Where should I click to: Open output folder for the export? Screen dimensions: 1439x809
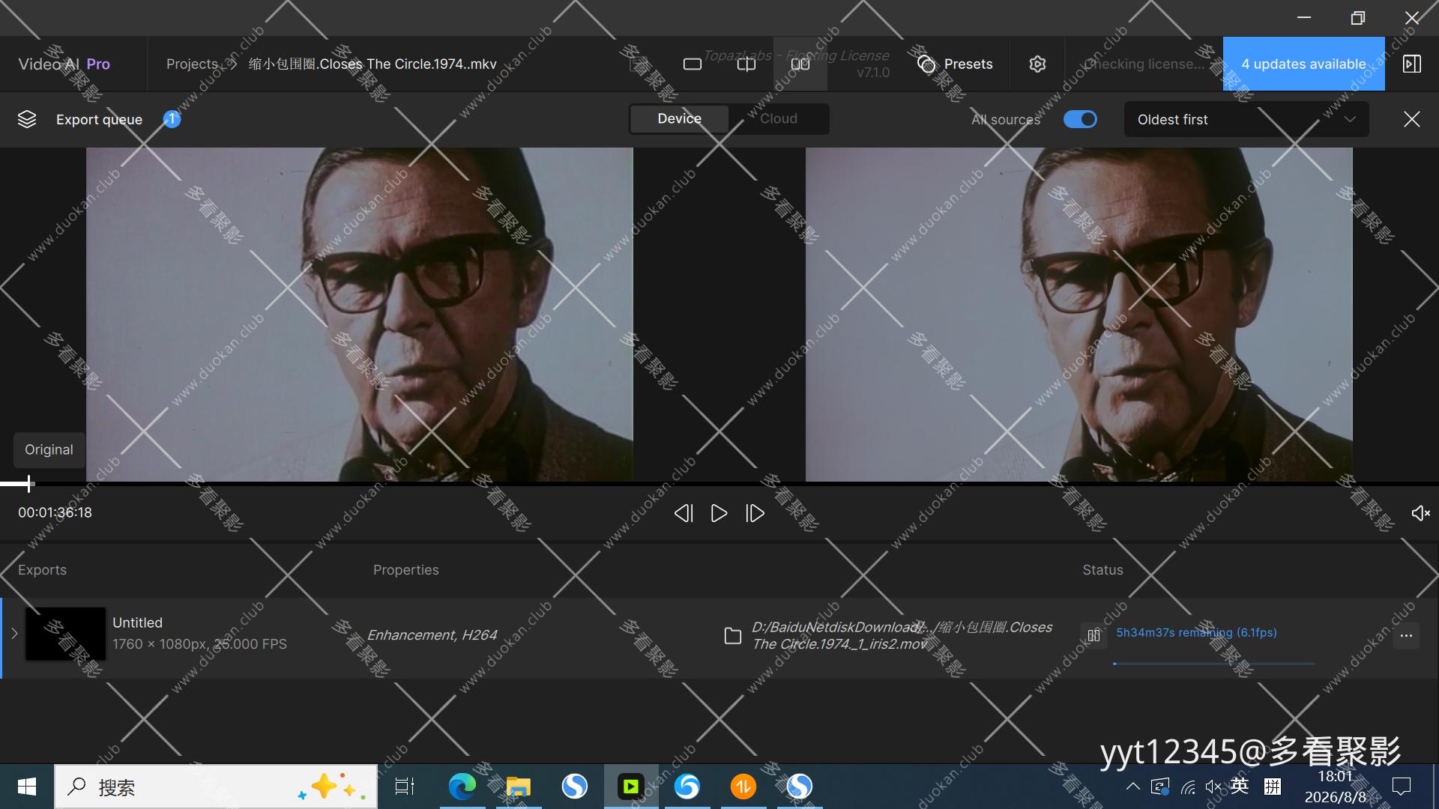733,636
